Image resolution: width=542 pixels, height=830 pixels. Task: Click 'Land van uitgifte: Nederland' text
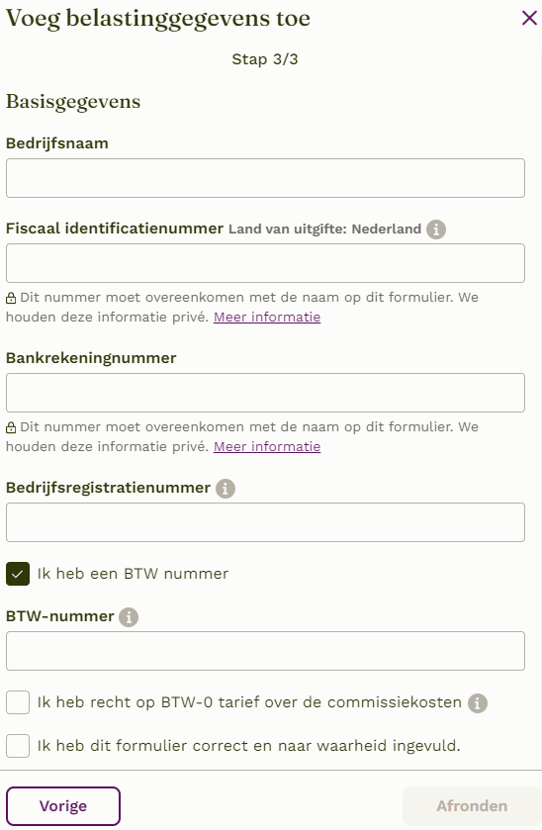pyautogui.click(x=324, y=230)
